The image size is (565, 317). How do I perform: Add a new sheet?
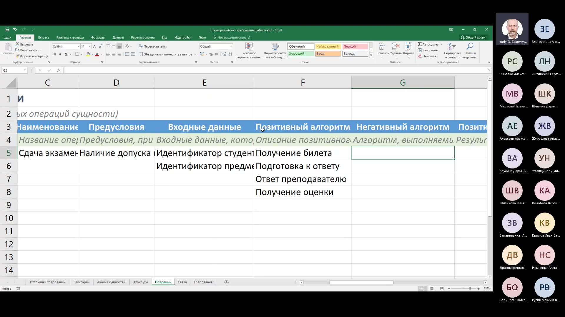[227, 282]
